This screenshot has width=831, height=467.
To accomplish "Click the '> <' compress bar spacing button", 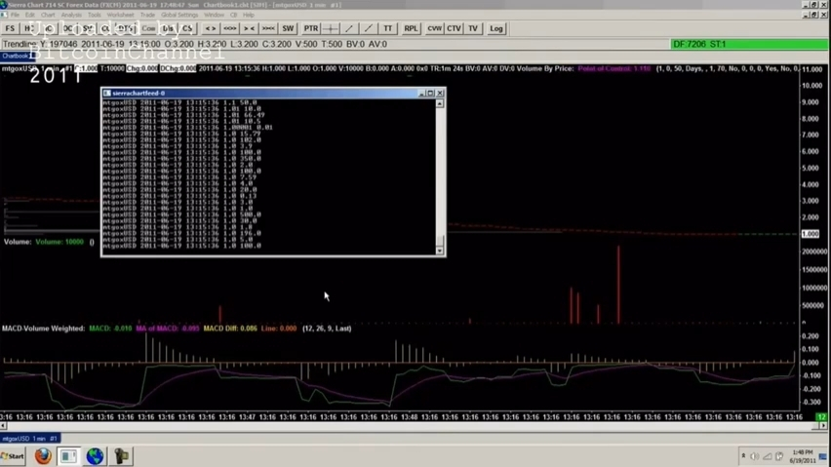I will 249,28.
